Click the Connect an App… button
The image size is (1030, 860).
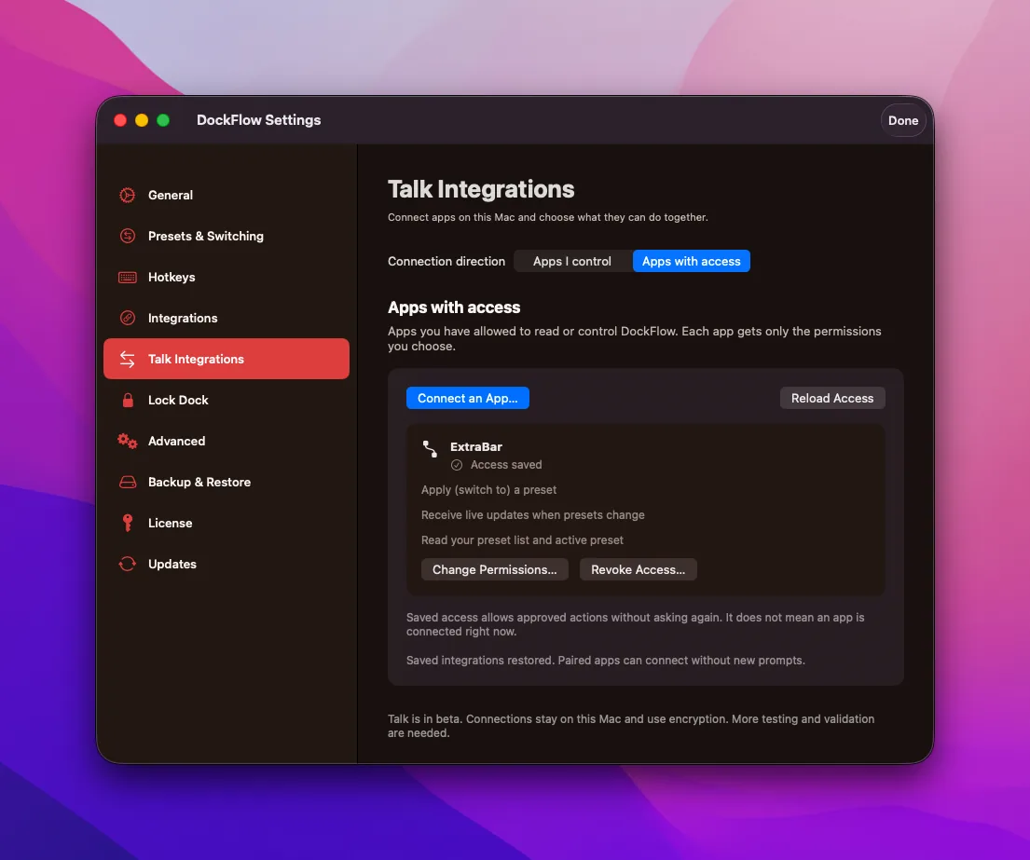pos(468,398)
